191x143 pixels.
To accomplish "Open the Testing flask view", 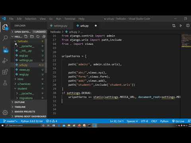I will point(5,83).
